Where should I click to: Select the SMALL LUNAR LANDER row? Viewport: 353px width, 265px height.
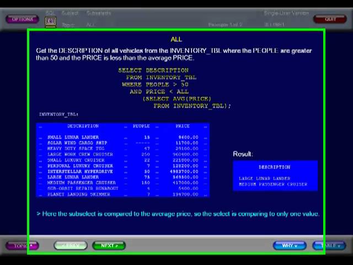click(x=123, y=137)
